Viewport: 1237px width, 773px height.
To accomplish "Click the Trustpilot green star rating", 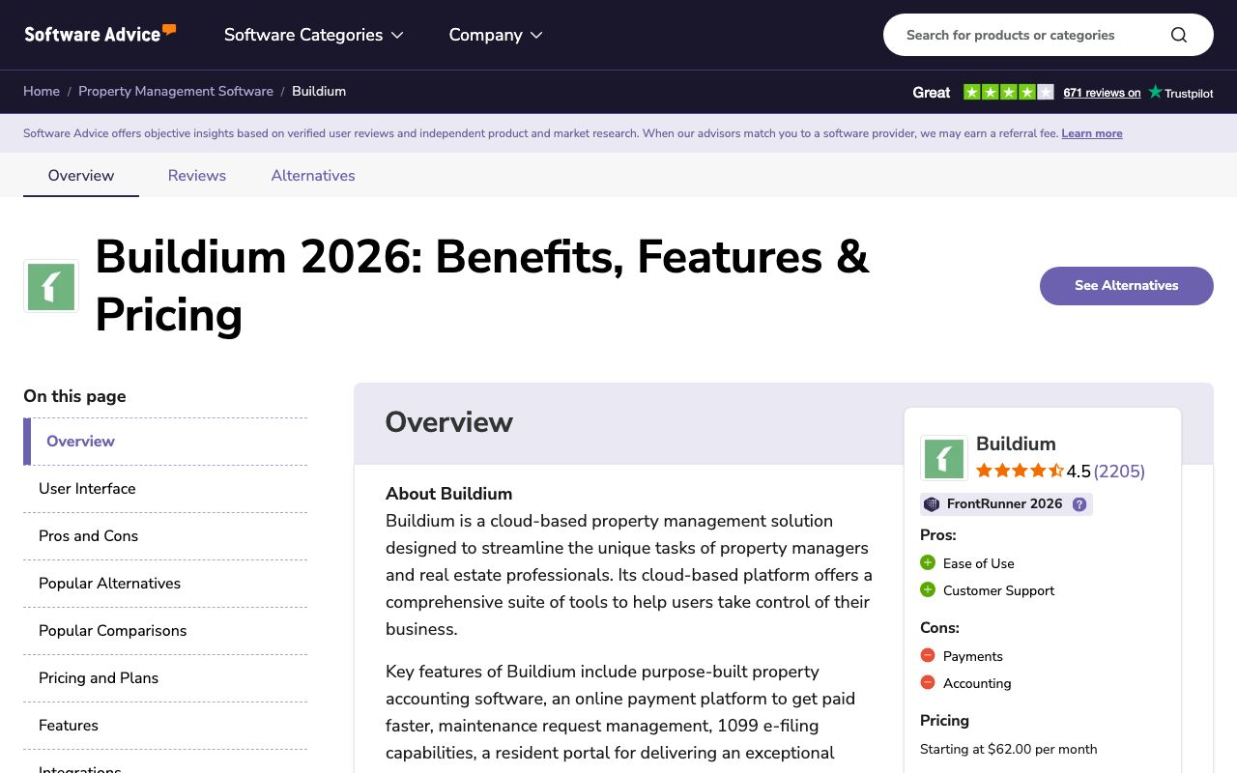I will click(x=1009, y=92).
